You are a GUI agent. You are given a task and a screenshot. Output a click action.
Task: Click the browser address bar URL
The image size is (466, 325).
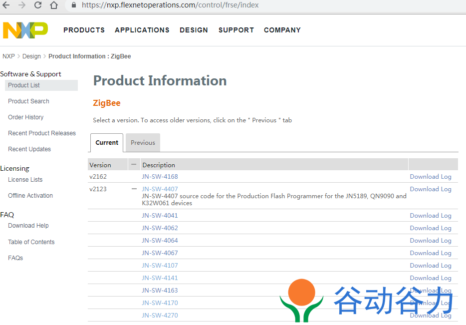[170, 5]
